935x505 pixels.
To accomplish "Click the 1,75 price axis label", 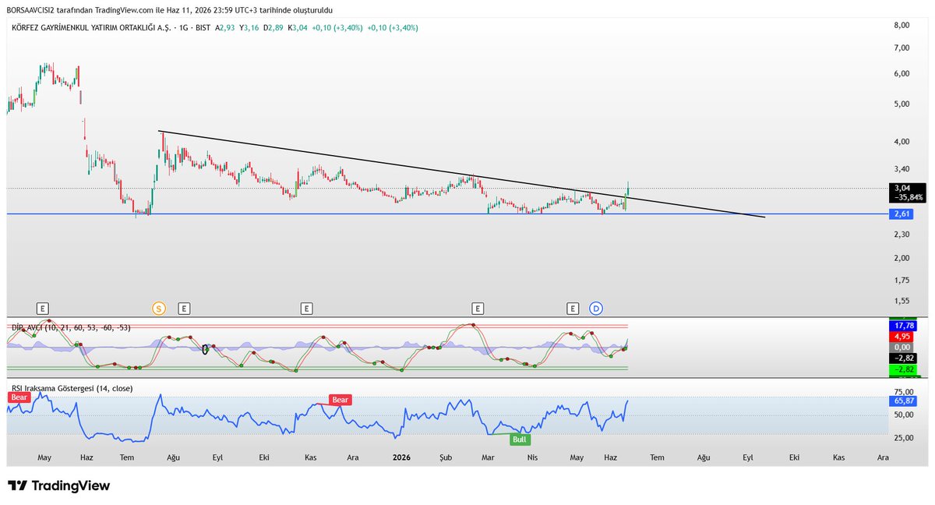I will pyautogui.click(x=901, y=280).
